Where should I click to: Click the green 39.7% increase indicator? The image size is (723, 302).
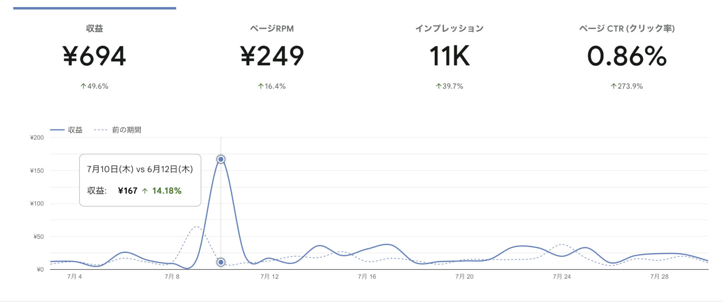click(x=449, y=86)
